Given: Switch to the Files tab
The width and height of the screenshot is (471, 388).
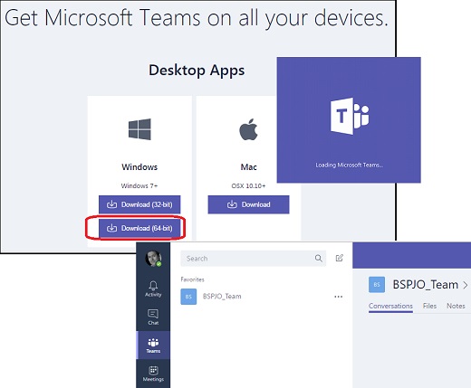Looking at the screenshot, I should coord(429,306).
